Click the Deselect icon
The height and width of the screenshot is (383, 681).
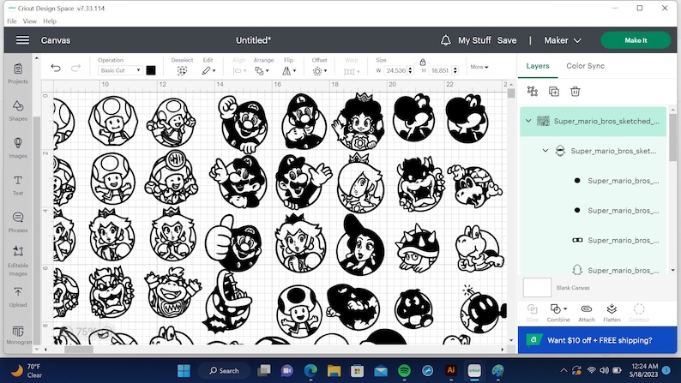182,71
